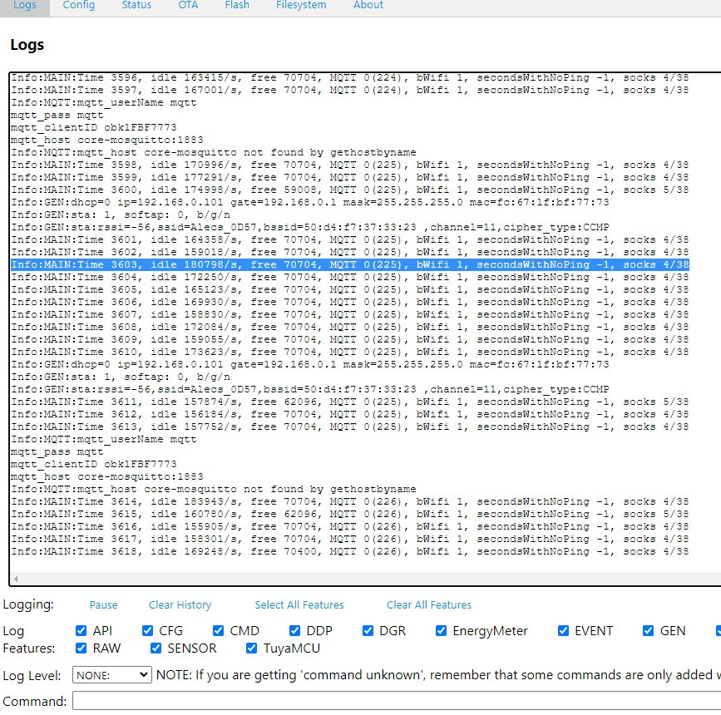721x715 pixels.
Task: Open the Status tab
Action: (x=136, y=5)
